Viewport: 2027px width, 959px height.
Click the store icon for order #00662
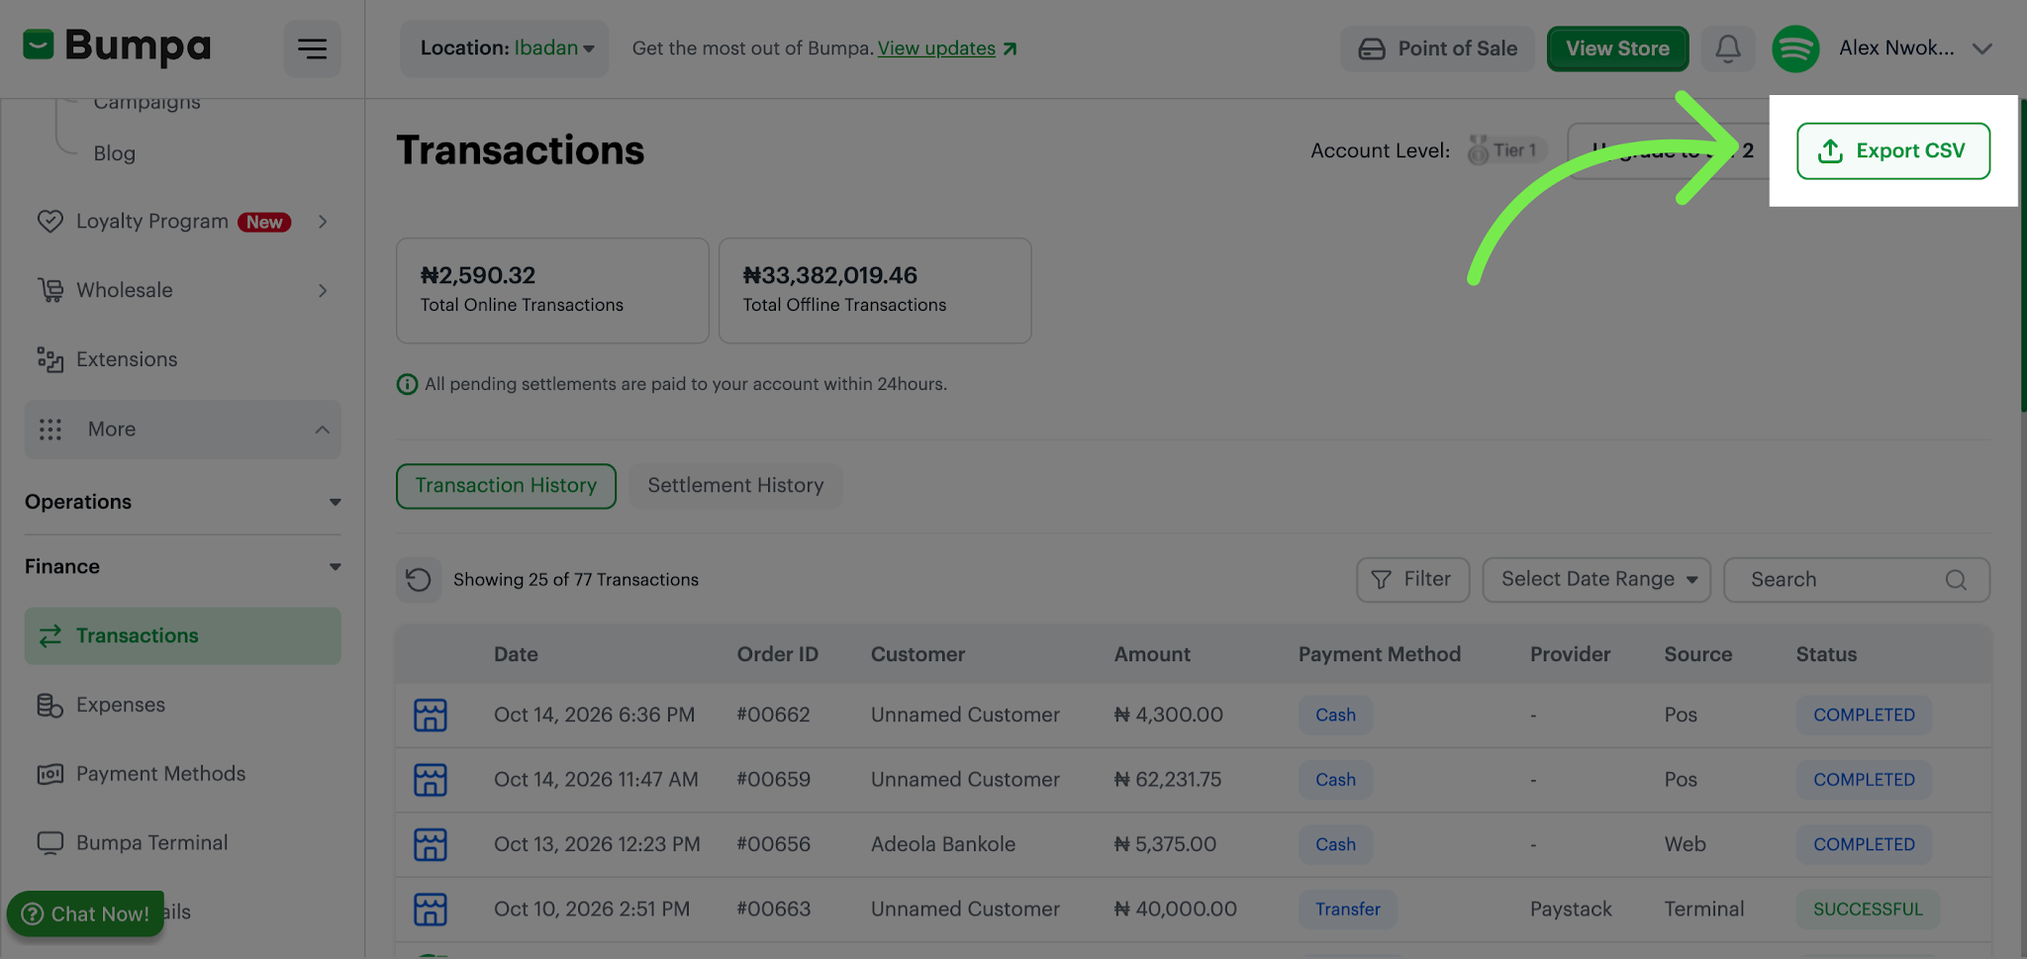tap(431, 716)
